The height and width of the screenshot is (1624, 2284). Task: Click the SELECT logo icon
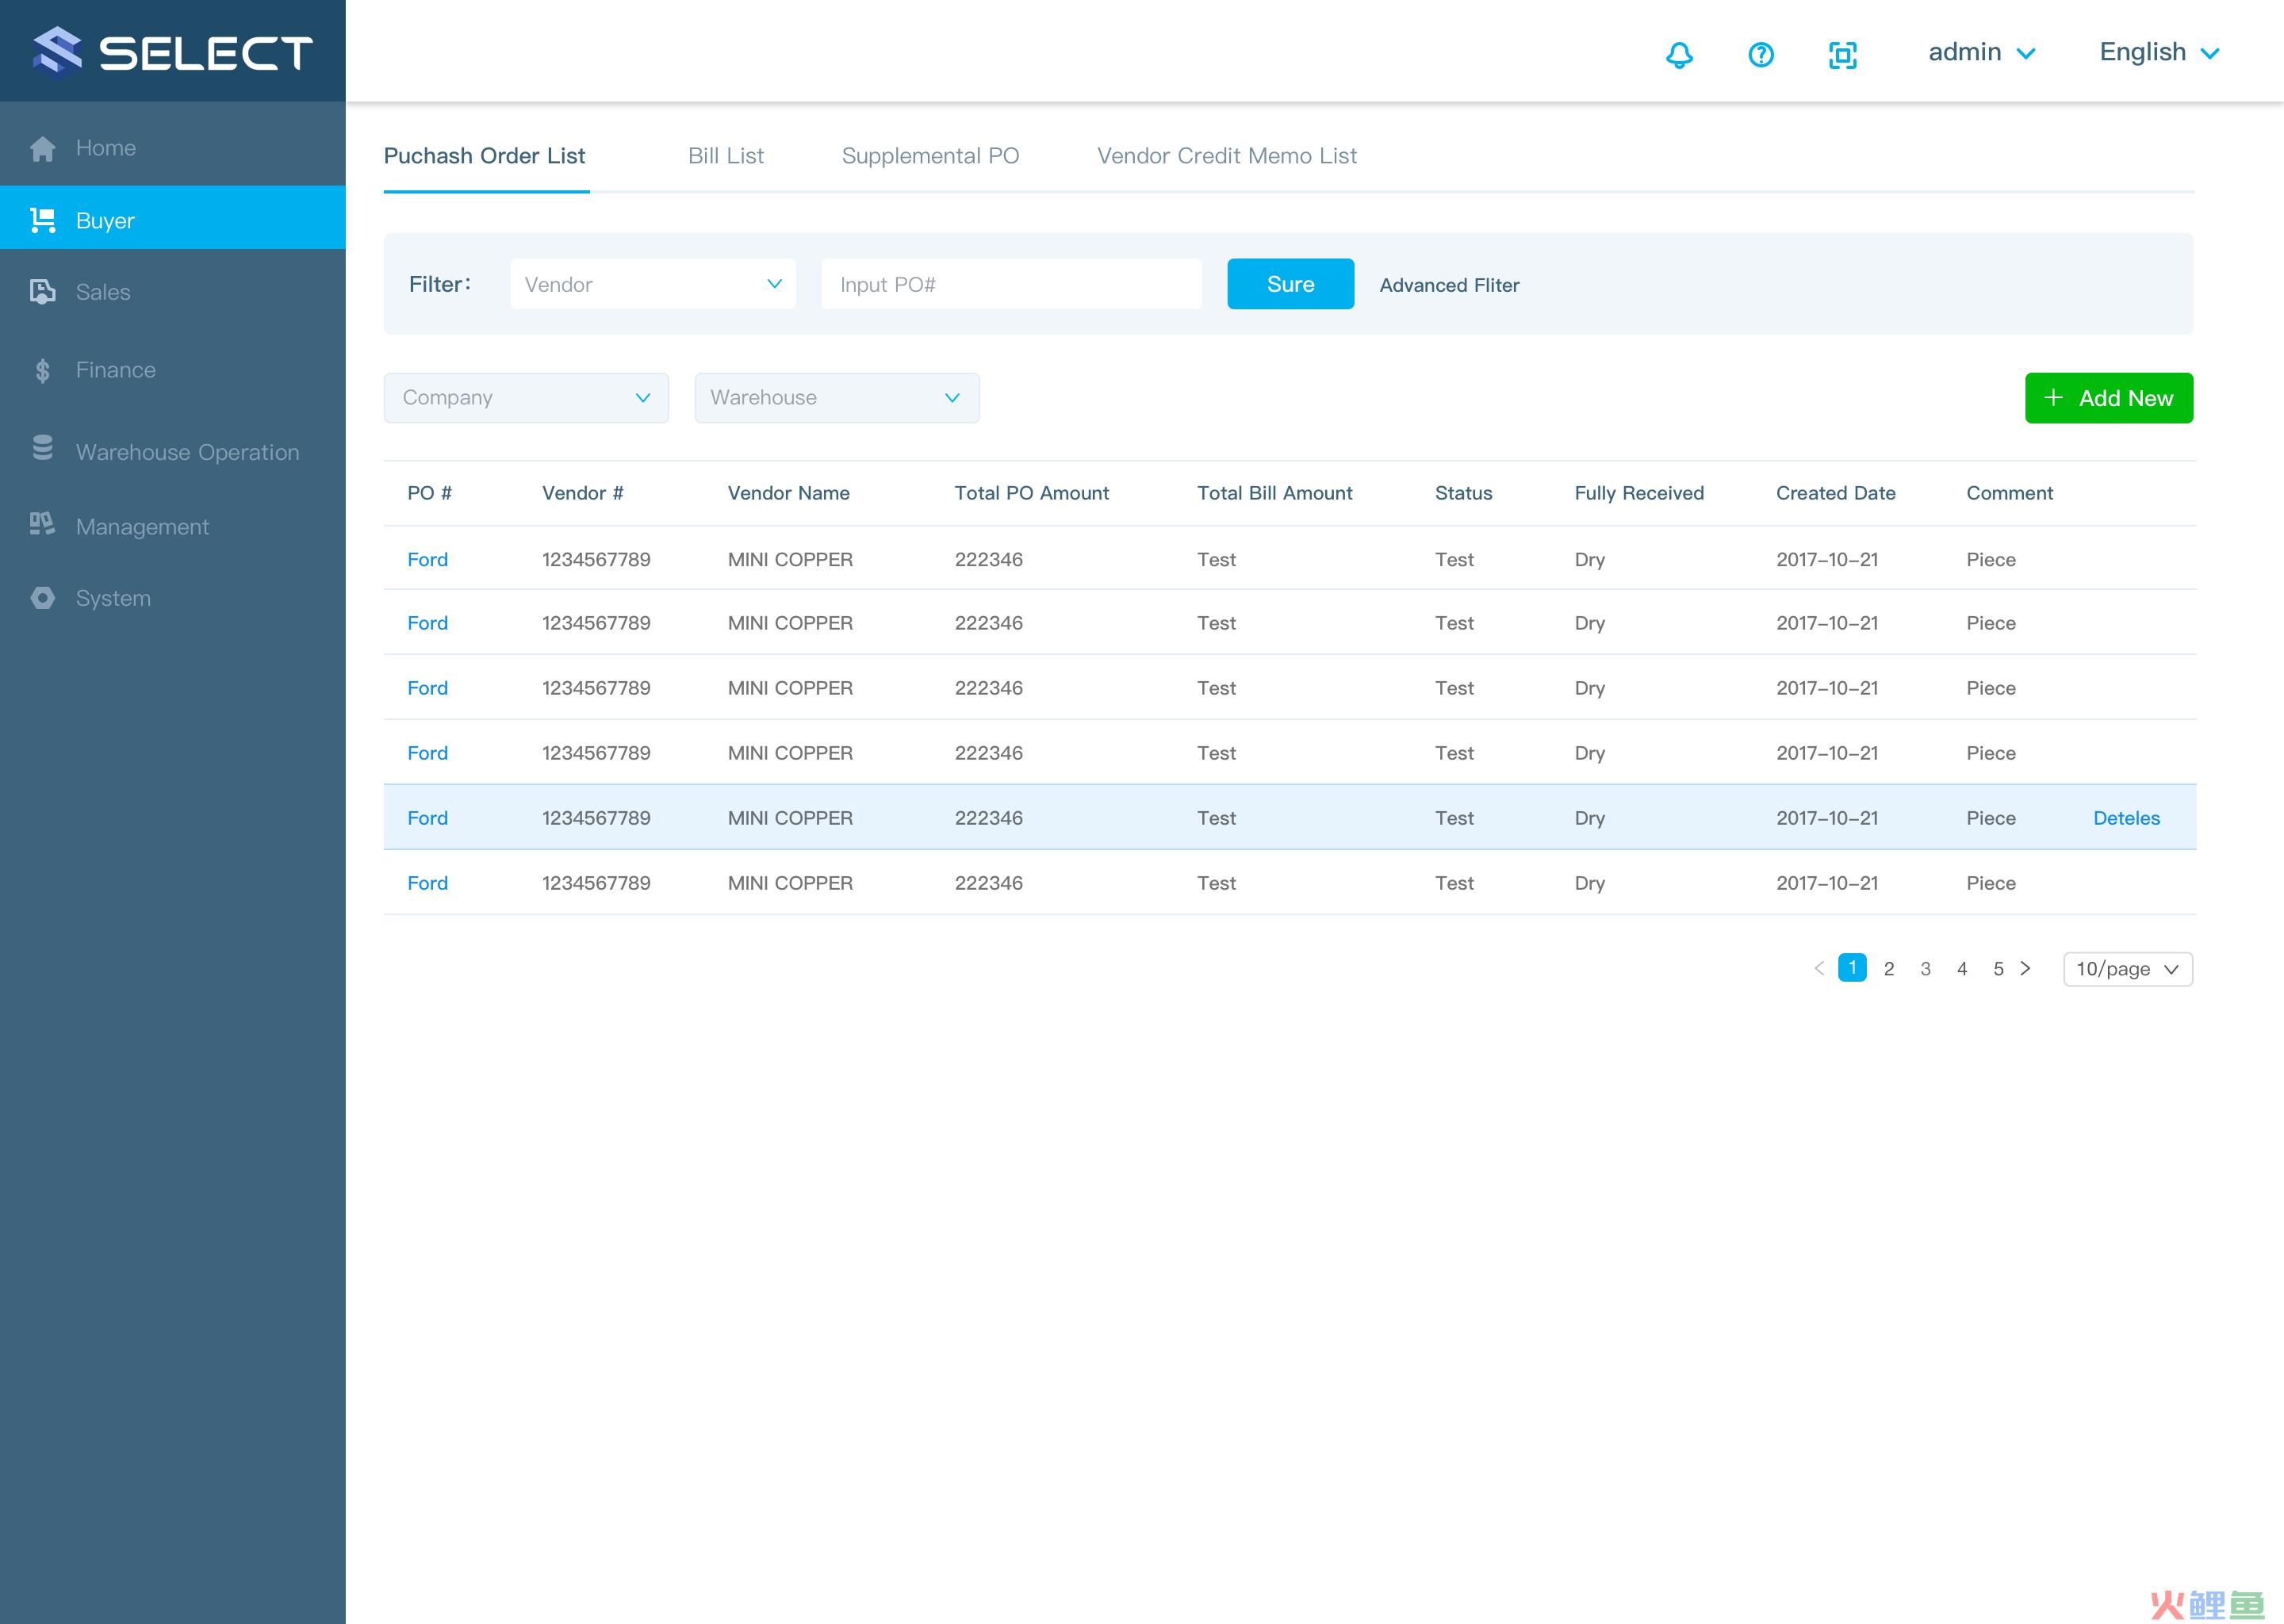pyautogui.click(x=57, y=51)
